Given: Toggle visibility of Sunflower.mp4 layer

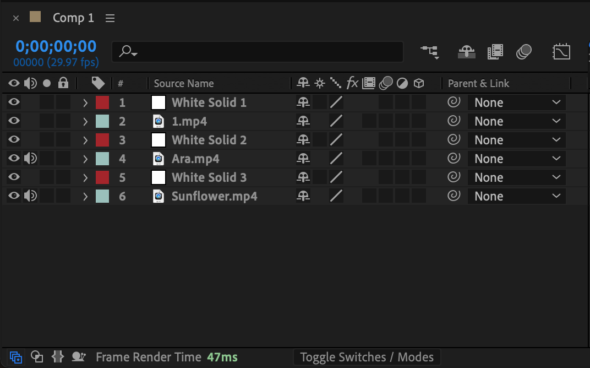Looking at the screenshot, I should (x=14, y=196).
